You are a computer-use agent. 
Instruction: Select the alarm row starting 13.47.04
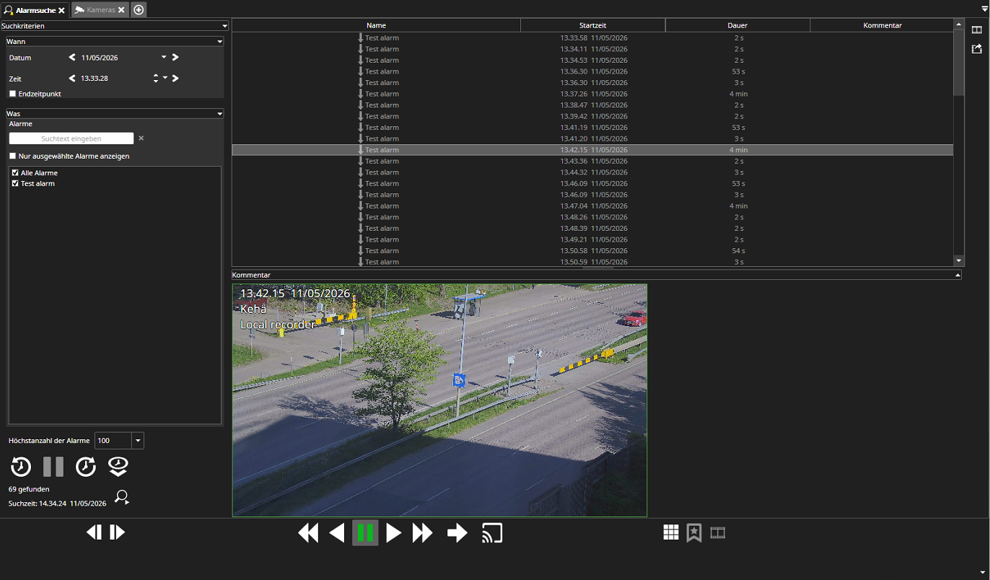592,206
